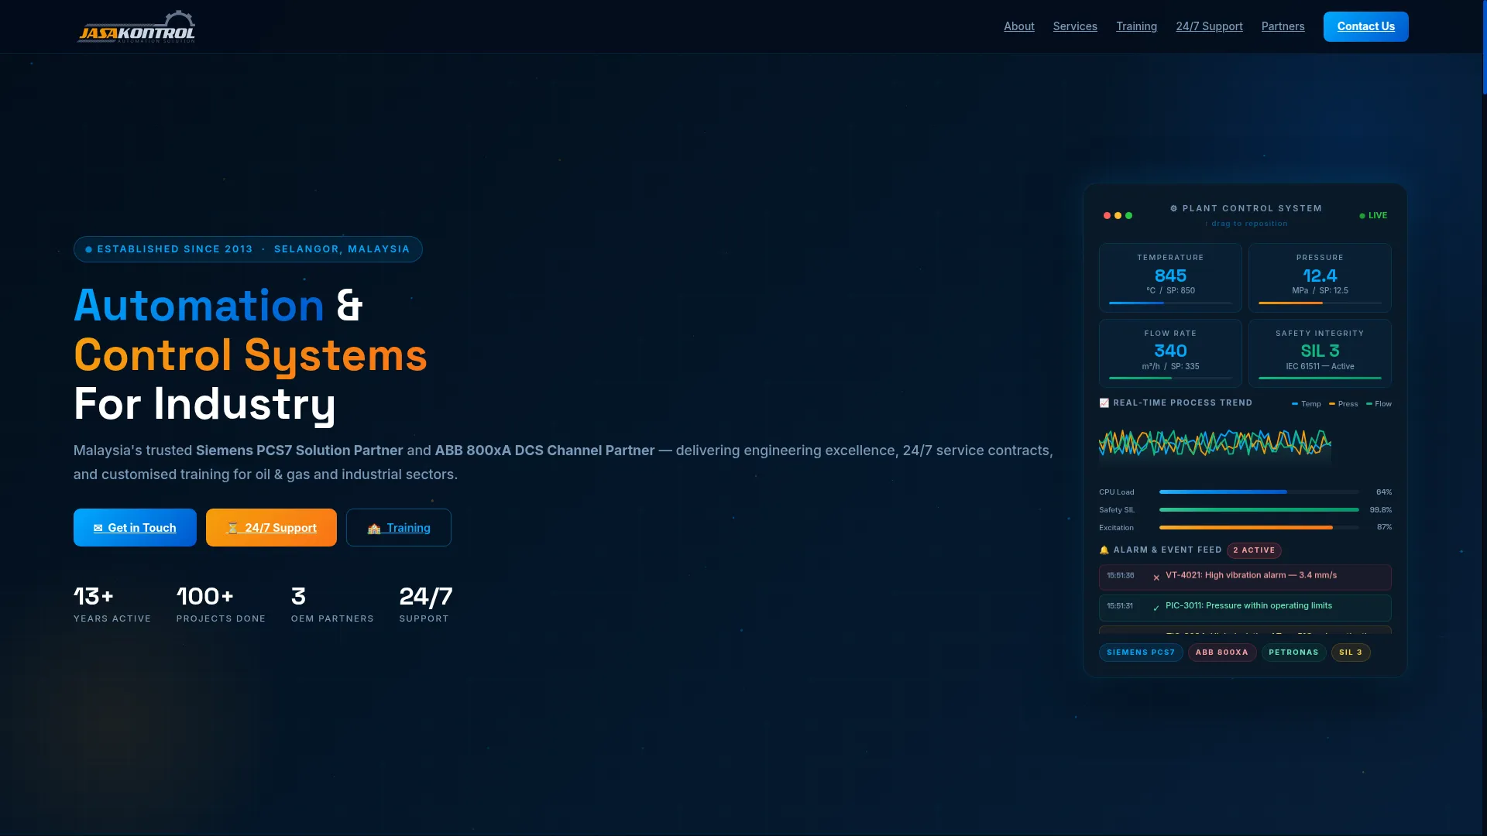This screenshot has height=836, width=1487.
Task: Click the Siemens PCS7 tag
Action: [1141, 653]
